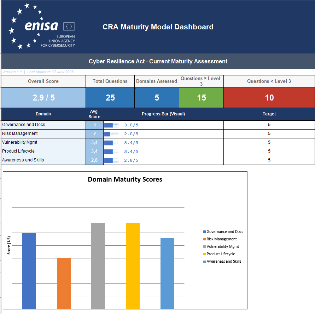Click the Vulnerability Mgmt domain cell
The height and width of the screenshot is (314, 315).
pos(43,142)
